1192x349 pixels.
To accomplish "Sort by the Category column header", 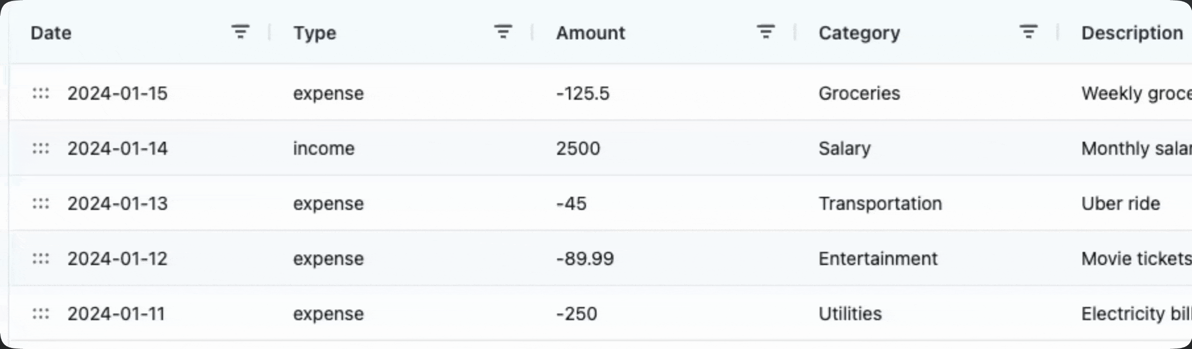I will (859, 33).
